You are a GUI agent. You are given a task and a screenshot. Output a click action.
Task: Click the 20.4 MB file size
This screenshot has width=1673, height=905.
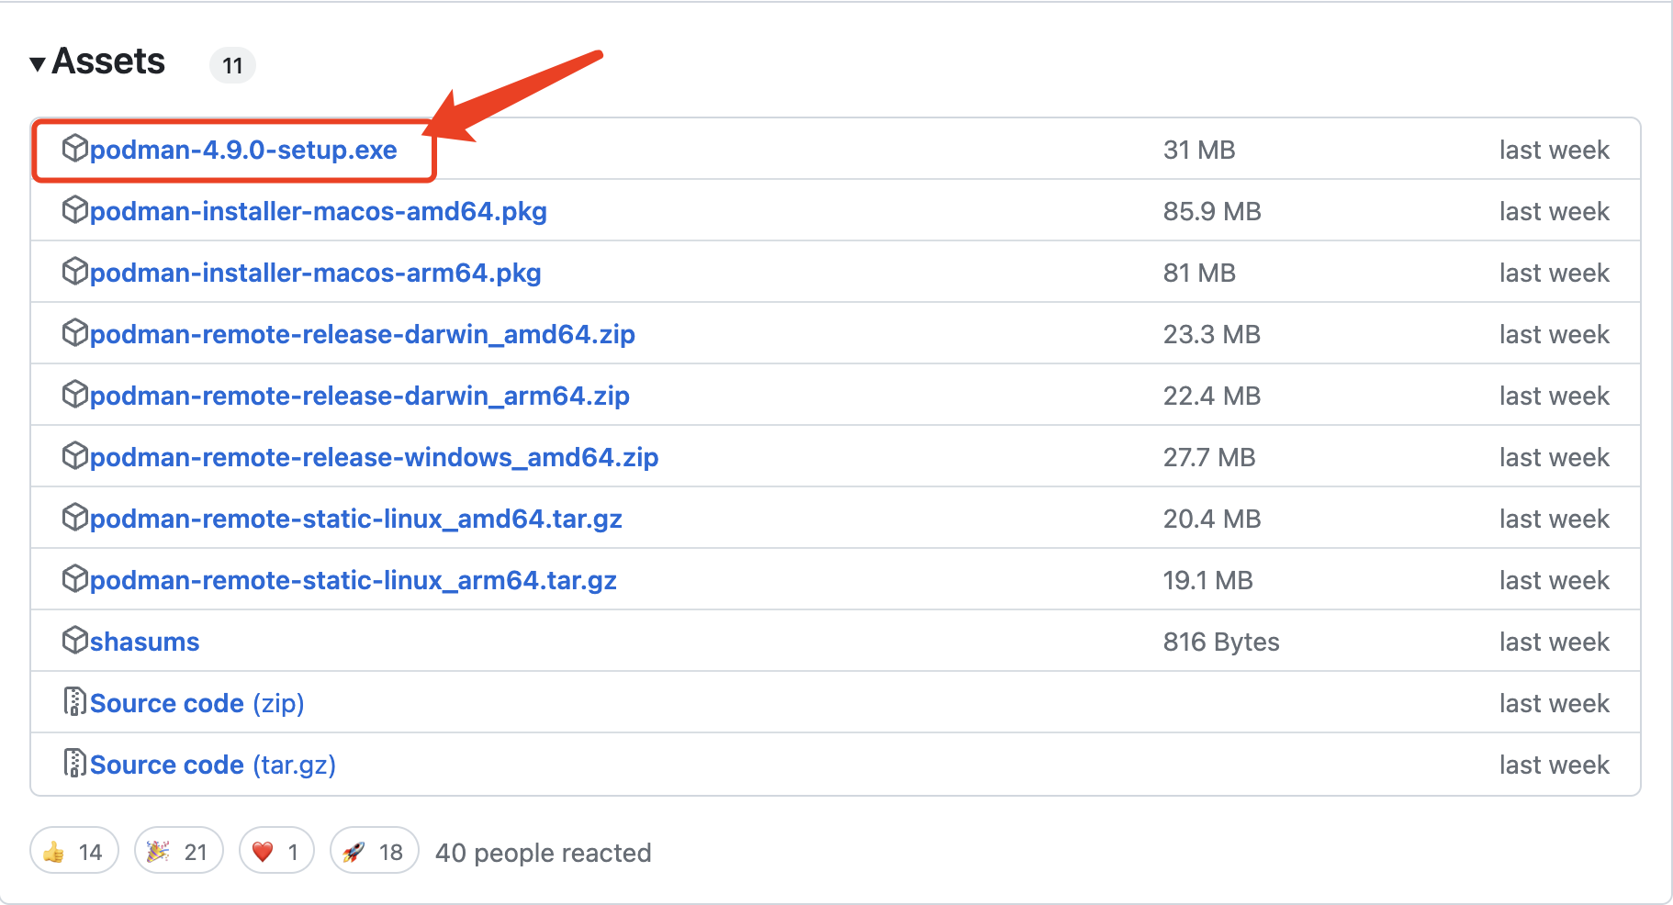(x=1212, y=519)
